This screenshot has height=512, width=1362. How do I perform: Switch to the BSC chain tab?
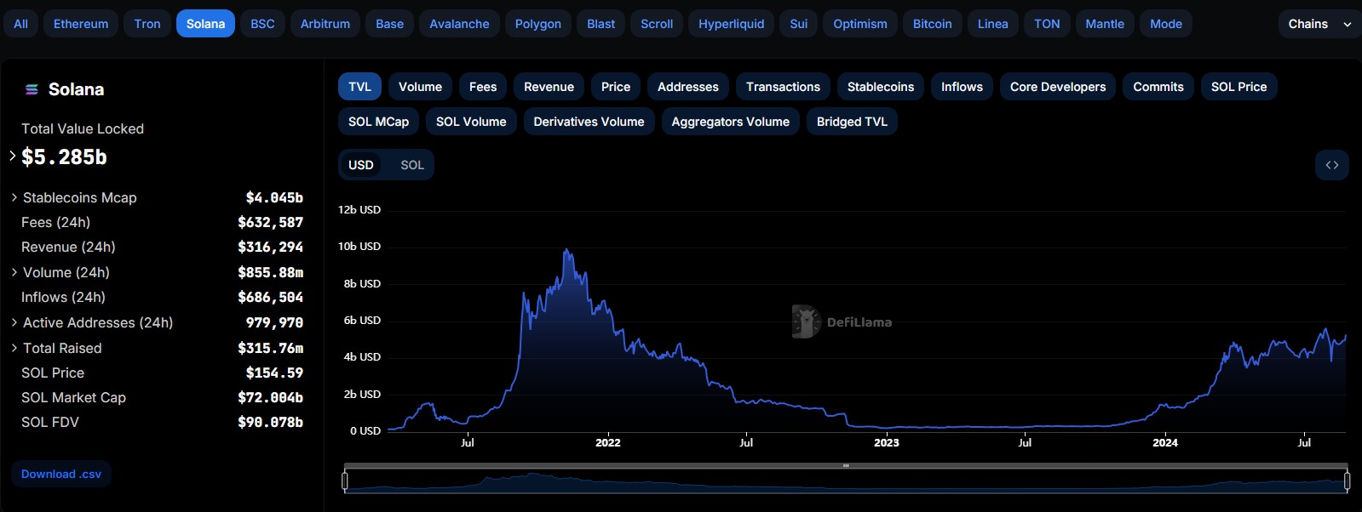click(x=263, y=24)
